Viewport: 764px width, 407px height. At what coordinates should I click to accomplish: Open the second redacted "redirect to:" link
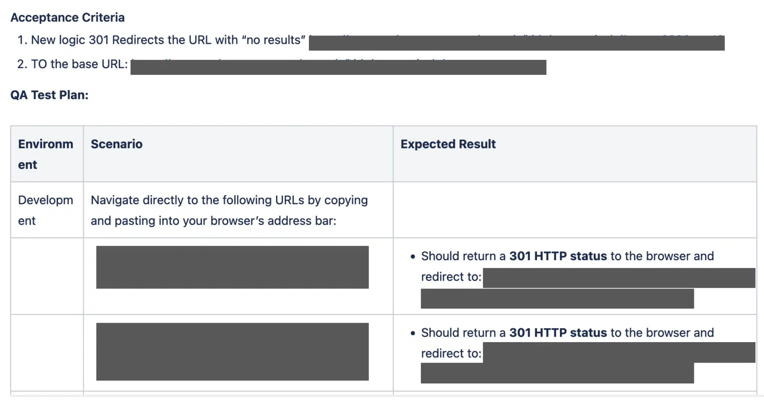[x=619, y=353]
